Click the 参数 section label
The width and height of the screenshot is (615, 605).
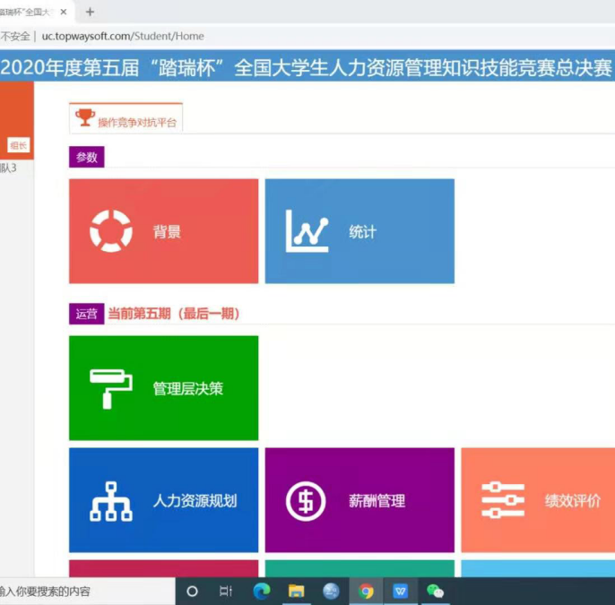tap(86, 157)
